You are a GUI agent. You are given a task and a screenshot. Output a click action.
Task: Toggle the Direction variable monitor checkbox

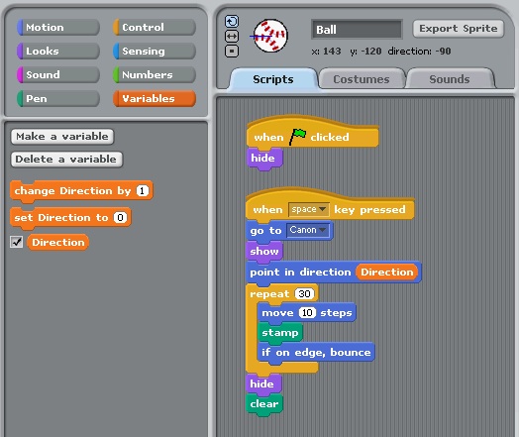click(16, 242)
